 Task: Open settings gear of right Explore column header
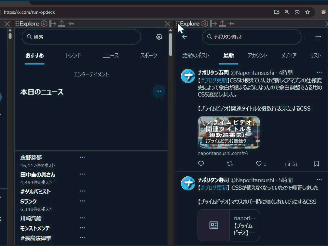coord(205,24)
